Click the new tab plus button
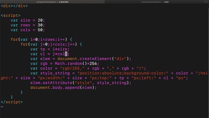Image resolution: width=209 pixels, height=118 pixels. point(207,2)
